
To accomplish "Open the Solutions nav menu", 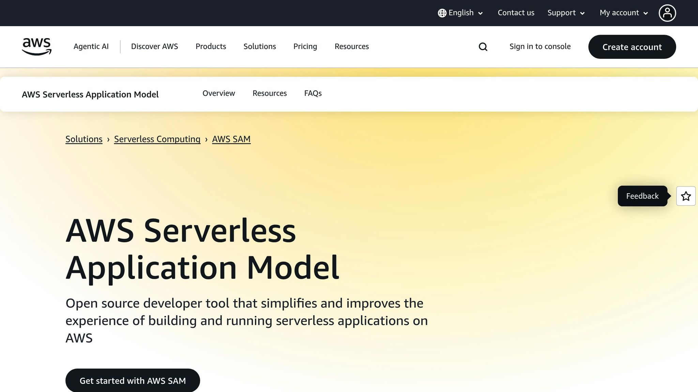I will [260, 47].
